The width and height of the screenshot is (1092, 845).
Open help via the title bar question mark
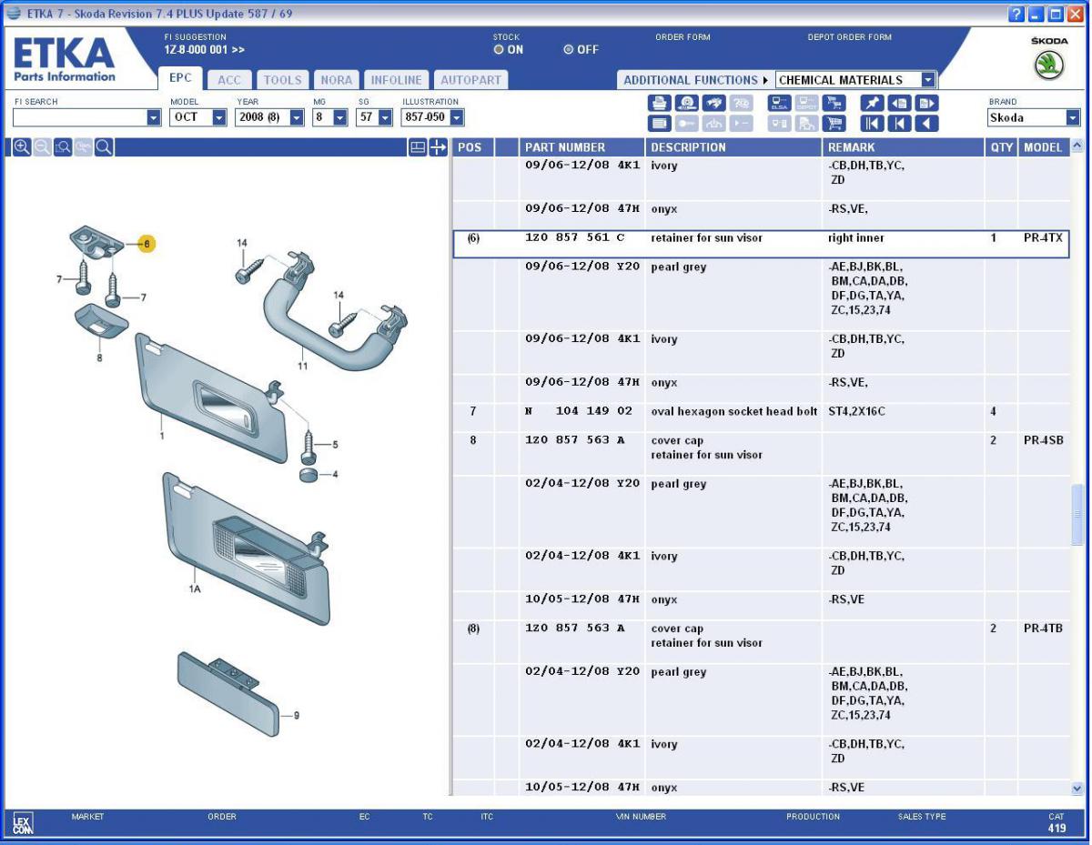pyautogui.click(x=1016, y=12)
